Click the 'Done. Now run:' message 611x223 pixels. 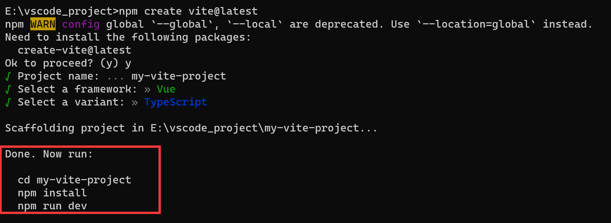[x=49, y=154]
